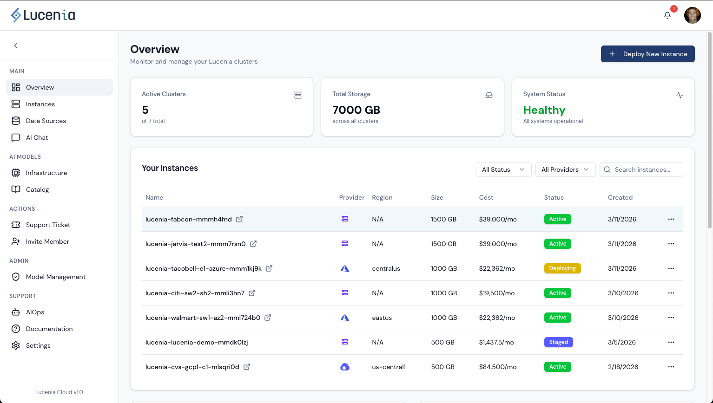The image size is (713, 403).
Task: Open the notification bell icon
Action: 667,15
